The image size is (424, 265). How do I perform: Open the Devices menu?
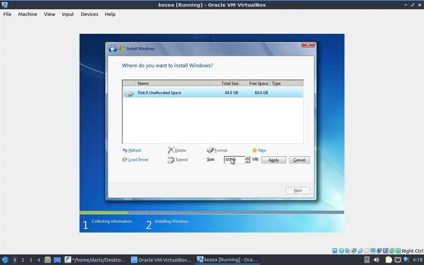89,14
